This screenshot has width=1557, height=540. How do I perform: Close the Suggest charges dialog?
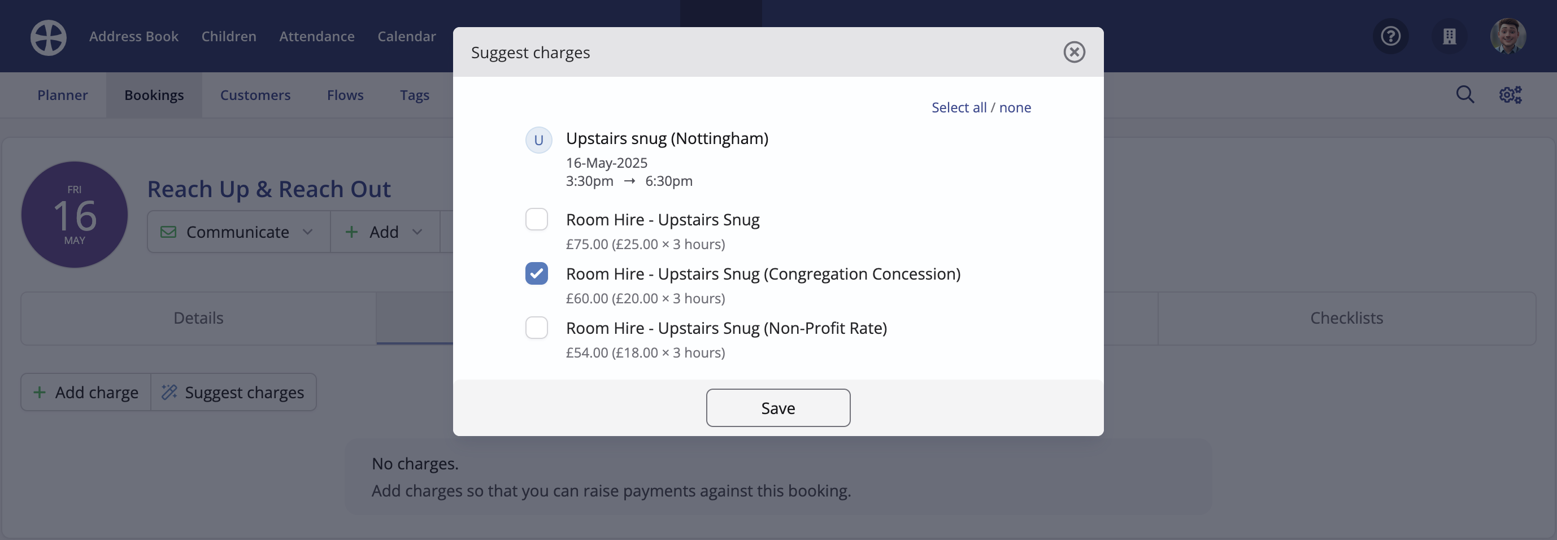pos(1074,52)
